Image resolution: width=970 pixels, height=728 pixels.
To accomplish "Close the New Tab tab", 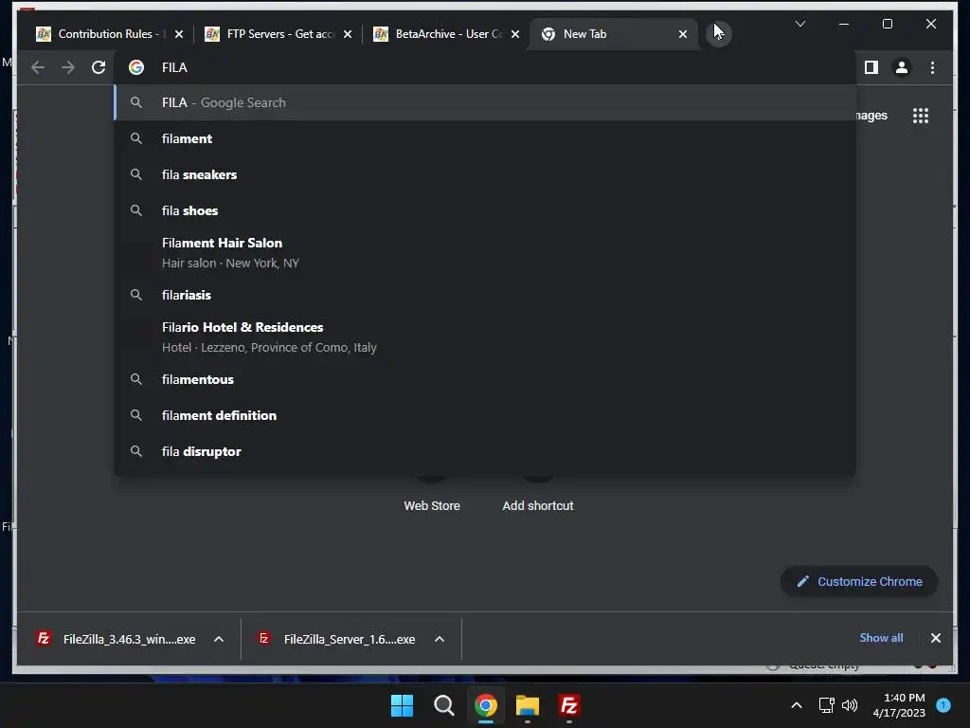I will [x=683, y=34].
